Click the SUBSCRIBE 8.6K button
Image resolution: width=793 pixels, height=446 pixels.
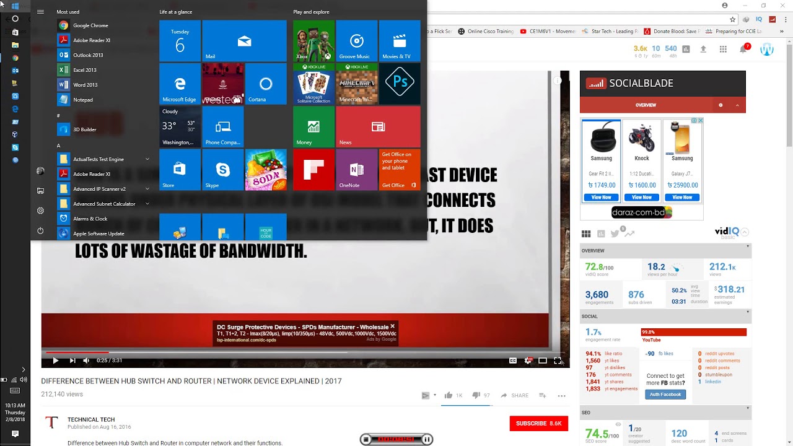click(538, 423)
